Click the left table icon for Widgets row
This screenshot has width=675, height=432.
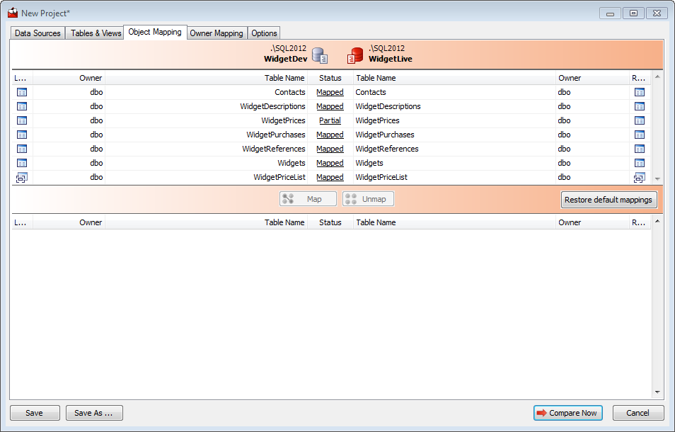click(x=21, y=163)
